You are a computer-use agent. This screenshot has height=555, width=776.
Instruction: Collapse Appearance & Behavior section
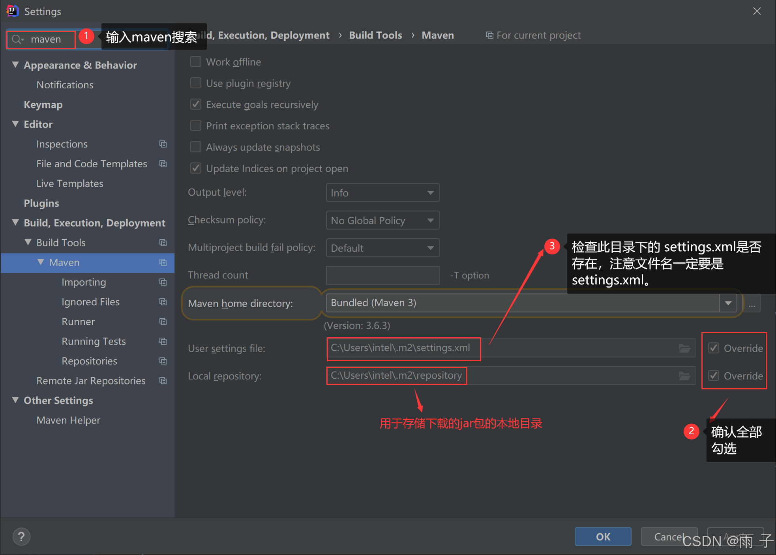pyautogui.click(x=16, y=65)
